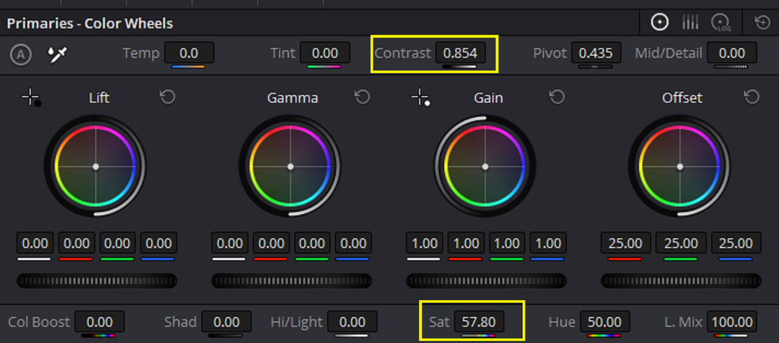779x343 pixels.
Task: Click Gain blue value field
Action: [548, 243]
